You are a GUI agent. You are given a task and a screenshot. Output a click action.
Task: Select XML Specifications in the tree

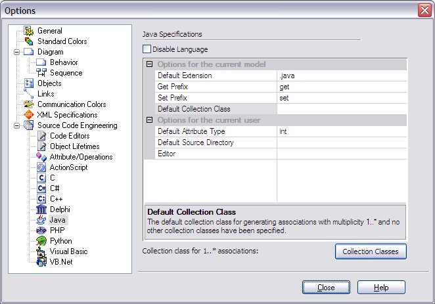pyautogui.click(x=68, y=115)
